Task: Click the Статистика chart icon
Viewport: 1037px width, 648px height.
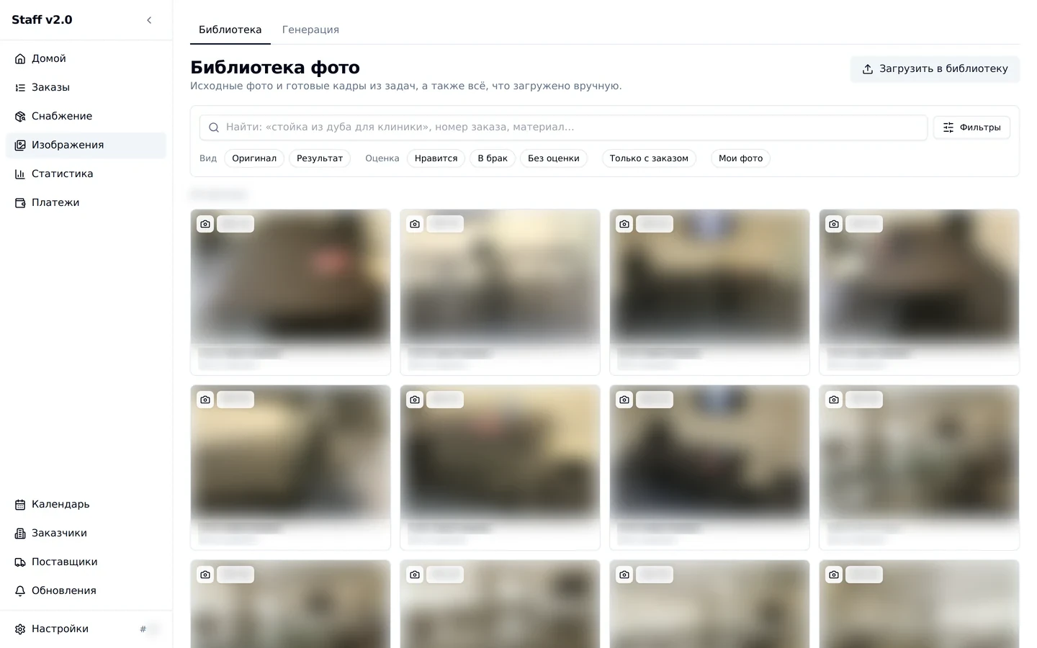Action: coord(20,174)
